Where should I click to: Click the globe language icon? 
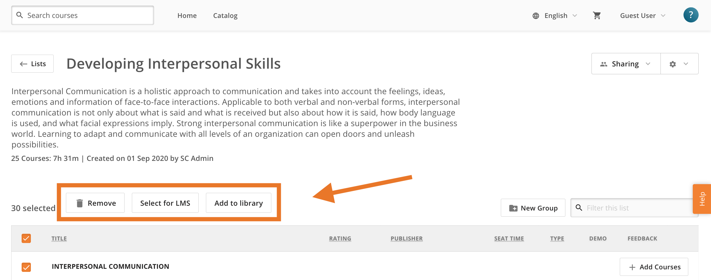click(536, 16)
